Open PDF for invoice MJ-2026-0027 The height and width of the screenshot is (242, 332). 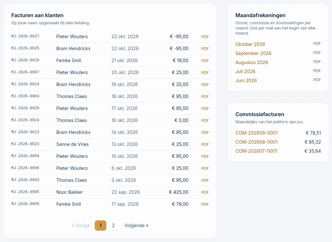click(205, 37)
